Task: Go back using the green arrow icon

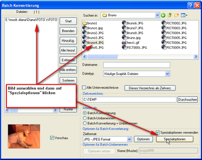Action: (x=163, y=15)
